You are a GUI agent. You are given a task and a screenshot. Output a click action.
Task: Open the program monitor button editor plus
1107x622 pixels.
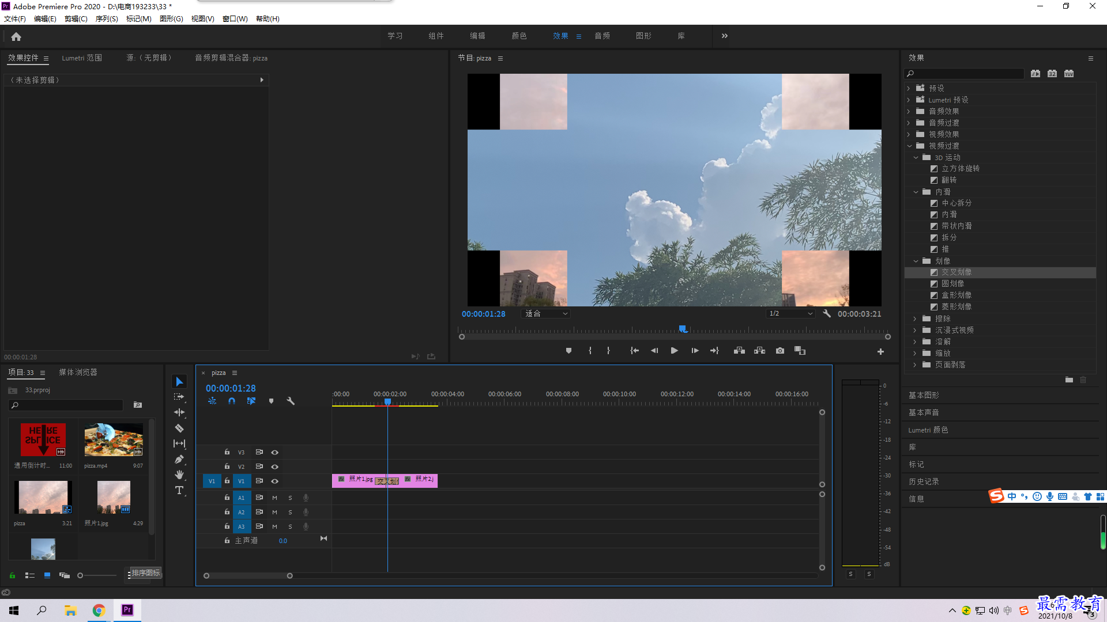click(x=880, y=351)
